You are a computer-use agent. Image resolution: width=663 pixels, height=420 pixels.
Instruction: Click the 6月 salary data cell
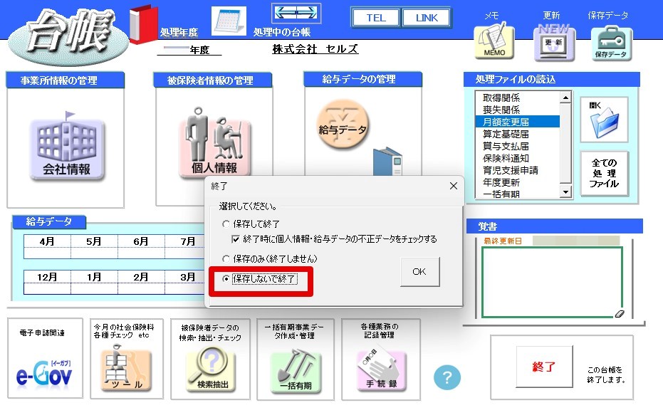(141, 253)
